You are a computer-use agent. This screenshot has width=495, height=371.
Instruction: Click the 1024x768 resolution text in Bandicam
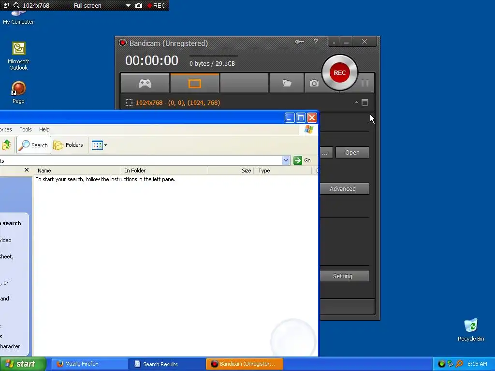point(178,102)
